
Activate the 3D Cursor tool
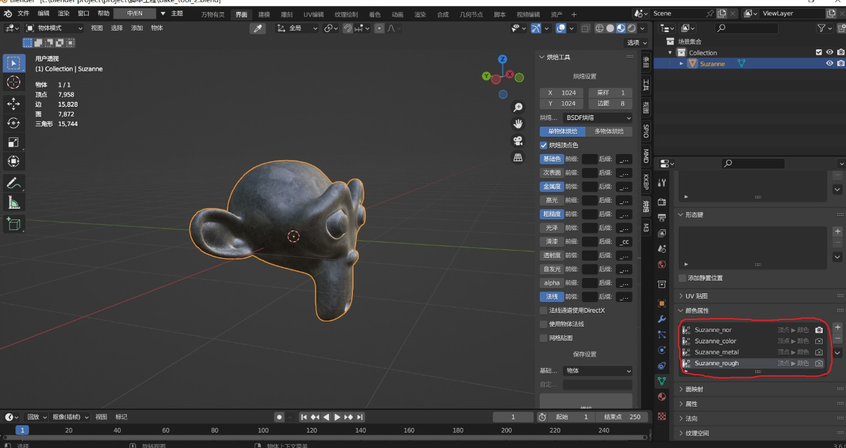(x=13, y=82)
